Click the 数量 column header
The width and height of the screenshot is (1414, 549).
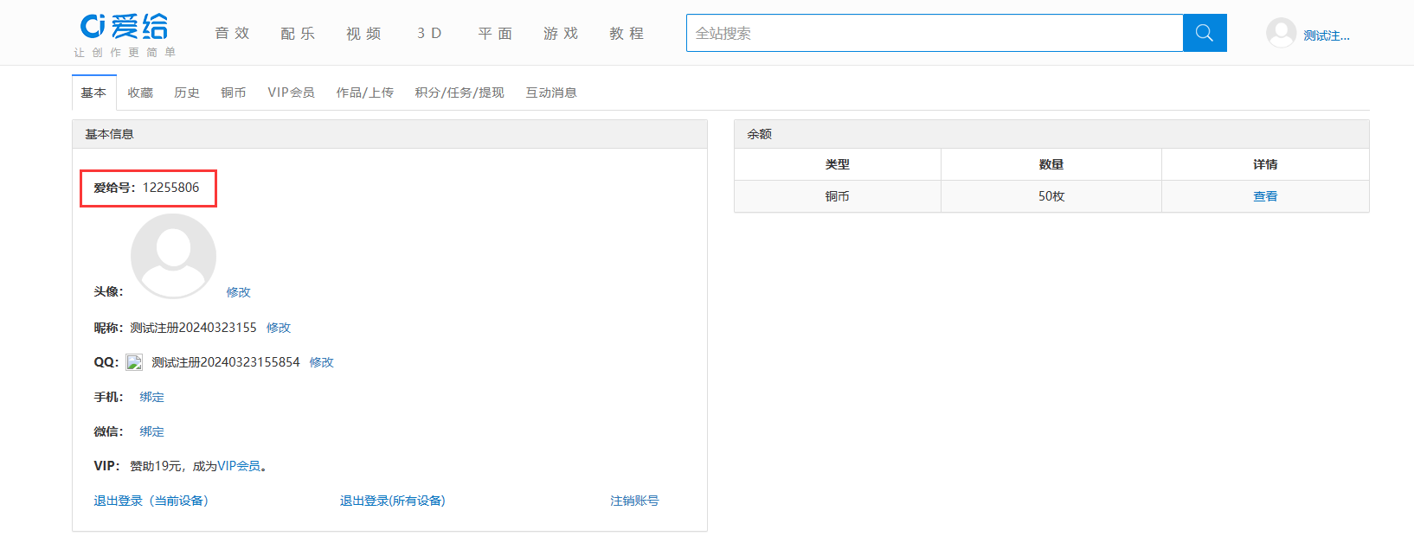1051,164
